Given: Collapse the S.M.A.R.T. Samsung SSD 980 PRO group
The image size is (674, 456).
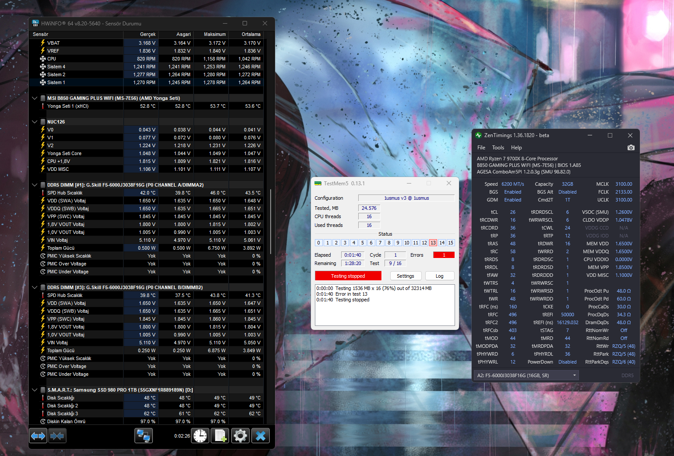Looking at the screenshot, I should (35, 390).
